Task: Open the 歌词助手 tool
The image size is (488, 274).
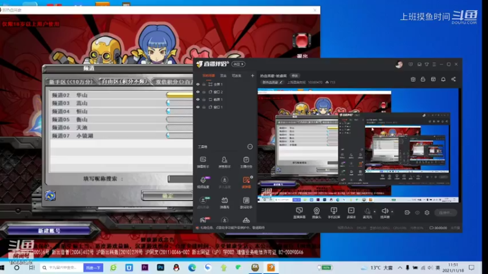Action: point(246,203)
